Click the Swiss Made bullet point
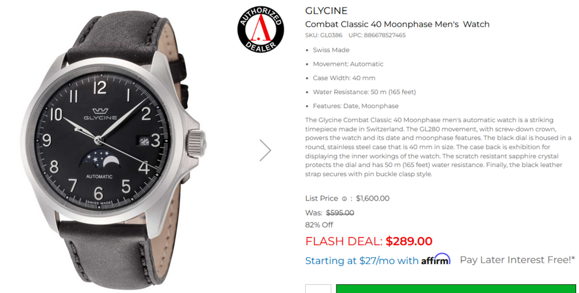579x293 pixels. [x=331, y=50]
